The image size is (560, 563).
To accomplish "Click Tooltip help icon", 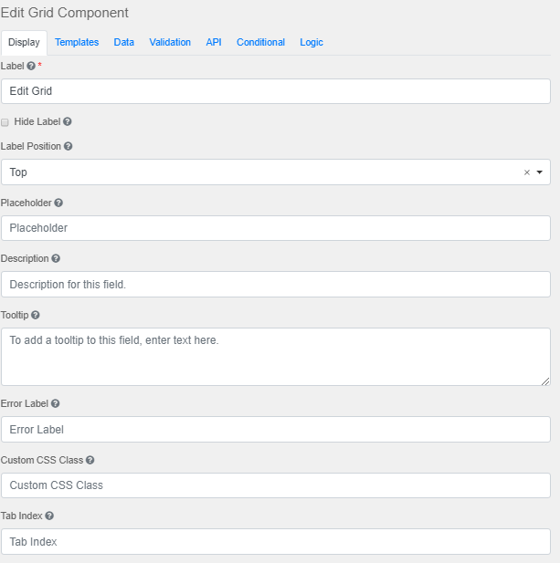I will (x=36, y=315).
